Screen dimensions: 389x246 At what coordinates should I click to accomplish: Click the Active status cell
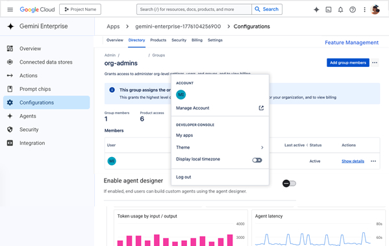[315, 161]
